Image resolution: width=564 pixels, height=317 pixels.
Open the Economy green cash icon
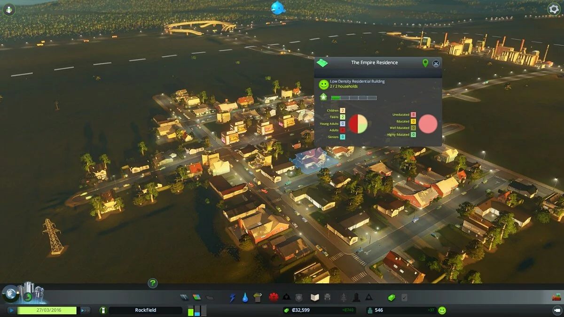coord(392,297)
